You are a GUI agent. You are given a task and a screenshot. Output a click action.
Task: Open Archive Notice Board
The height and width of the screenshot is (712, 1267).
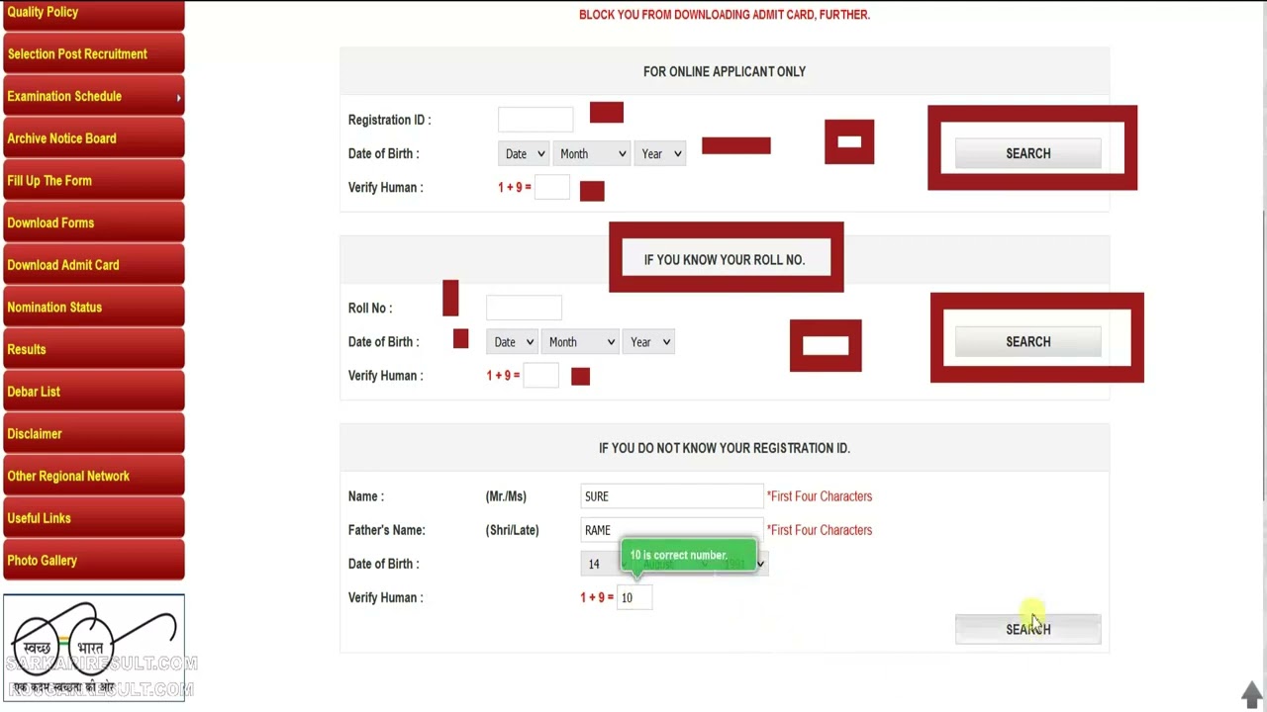pos(93,138)
